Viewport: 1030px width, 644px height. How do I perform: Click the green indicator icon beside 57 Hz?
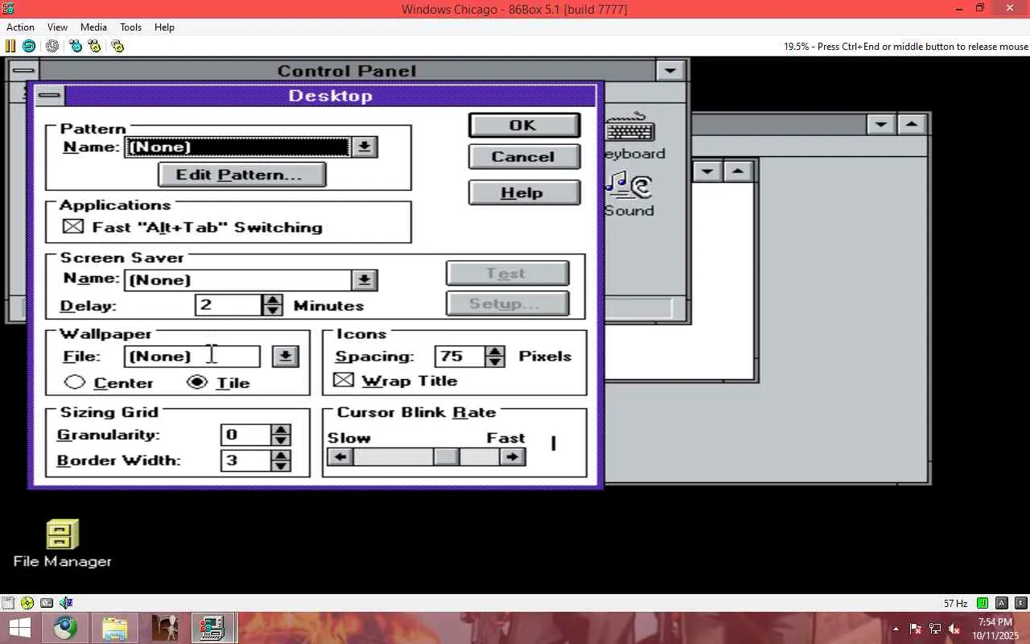pos(983,603)
